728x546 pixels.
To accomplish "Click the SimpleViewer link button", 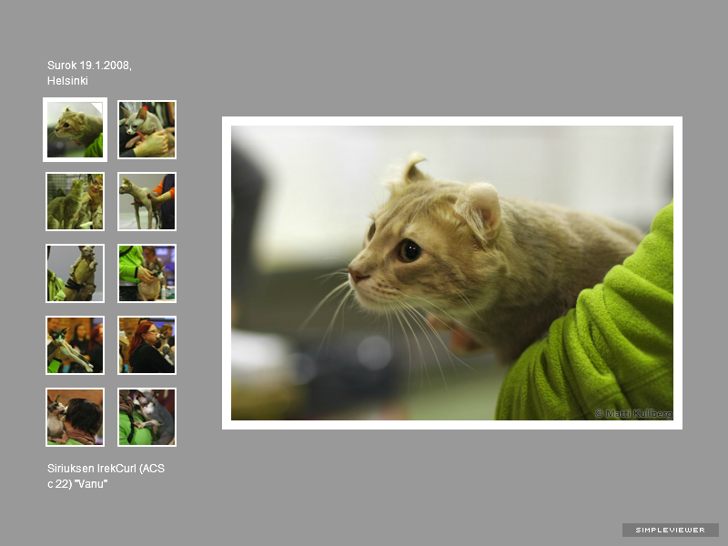I will pos(671,530).
